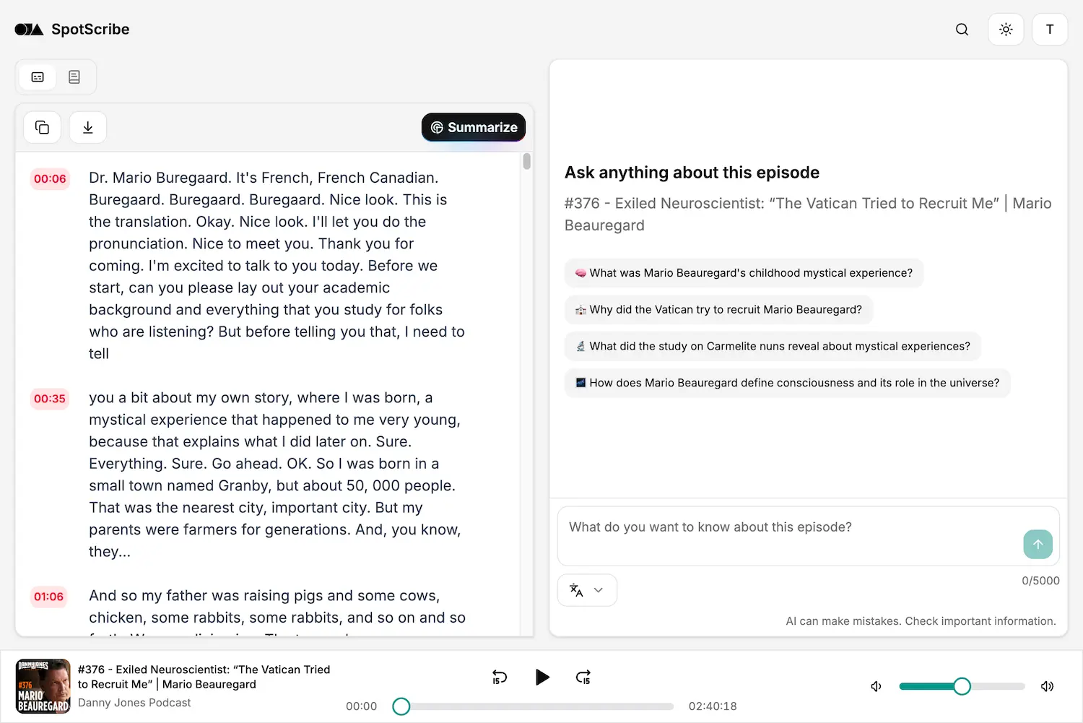Play the podcast episode

(x=542, y=677)
